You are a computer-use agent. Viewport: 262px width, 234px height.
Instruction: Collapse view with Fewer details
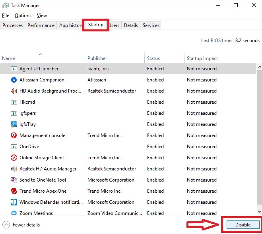22,225
